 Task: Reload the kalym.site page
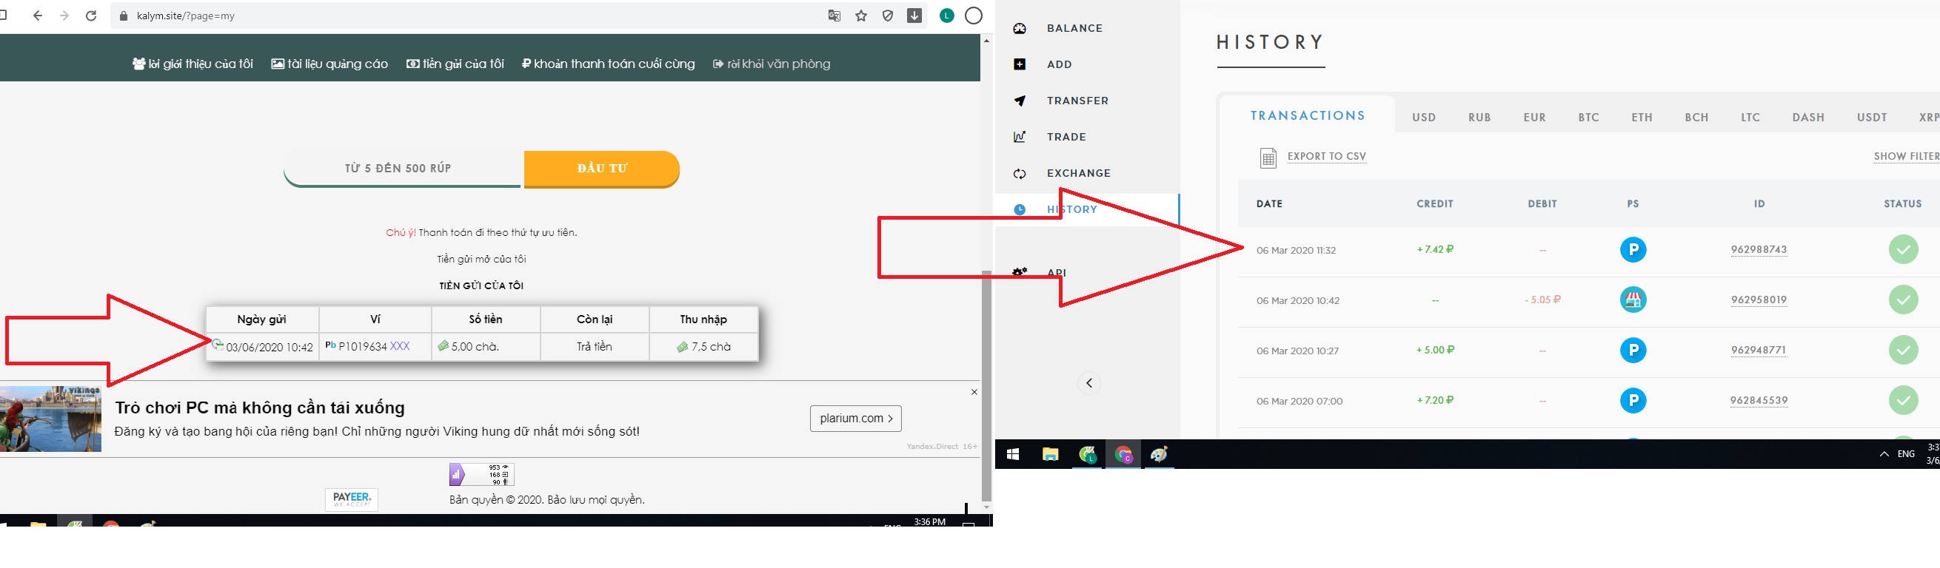click(x=91, y=16)
